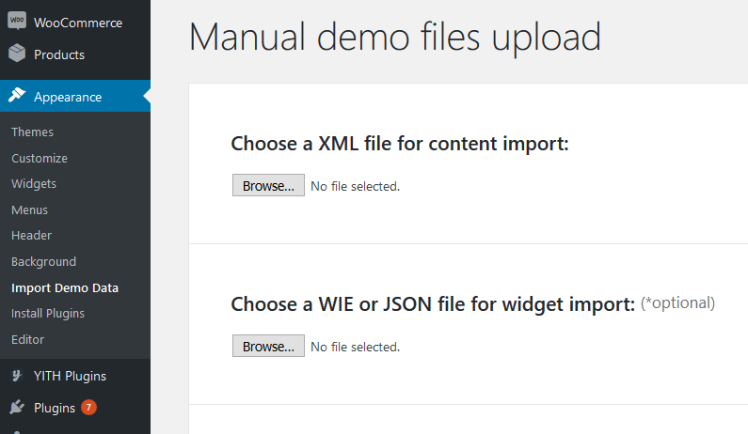Open the Customize submenu item
The image size is (748, 434).
(40, 158)
